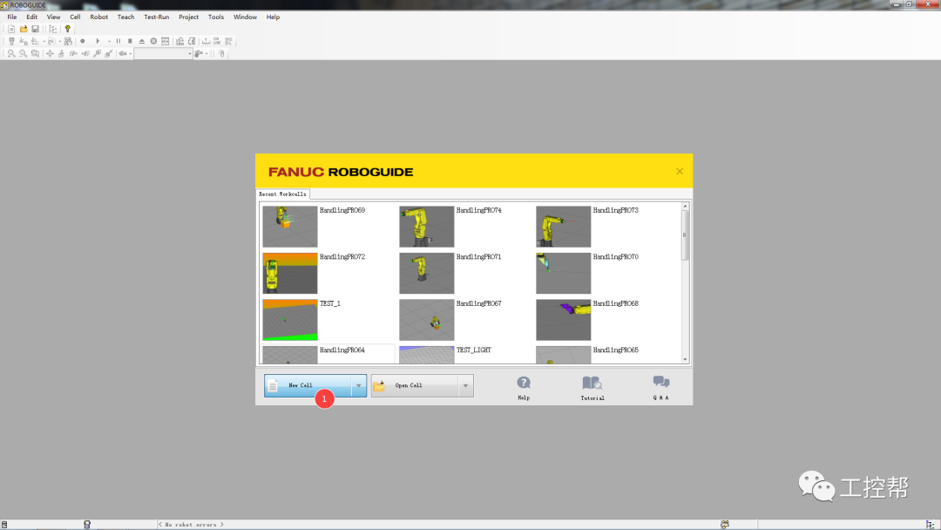Image resolution: width=941 pixels, height=530 pixels.
Task: Open the HandlingPRO69 workcell thumbnail
Action: click(x=290, y=227)
